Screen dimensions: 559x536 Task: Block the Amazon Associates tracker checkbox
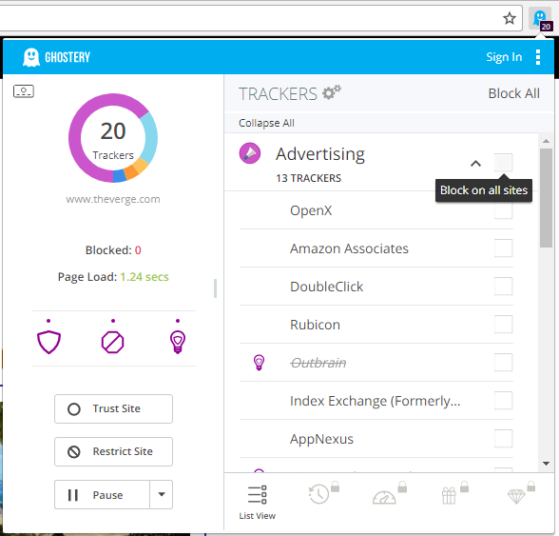point(503,248)
